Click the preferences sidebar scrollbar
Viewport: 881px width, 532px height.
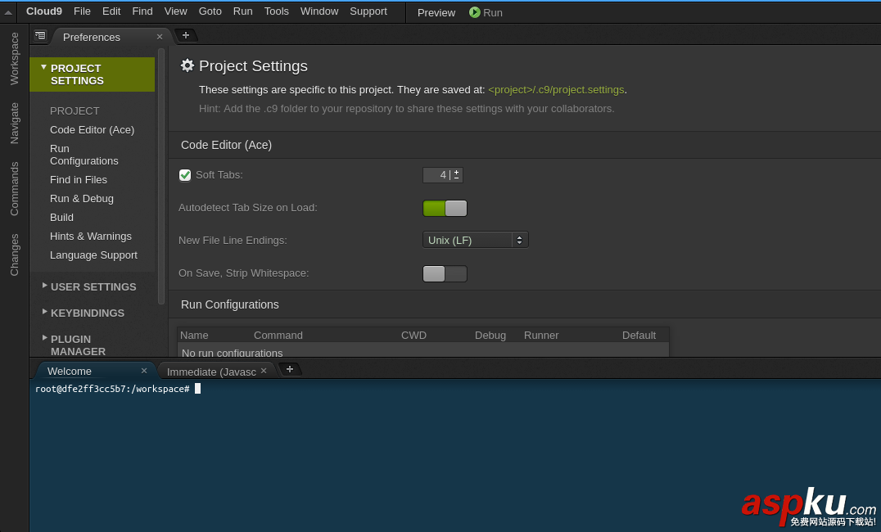coord(161,176)
